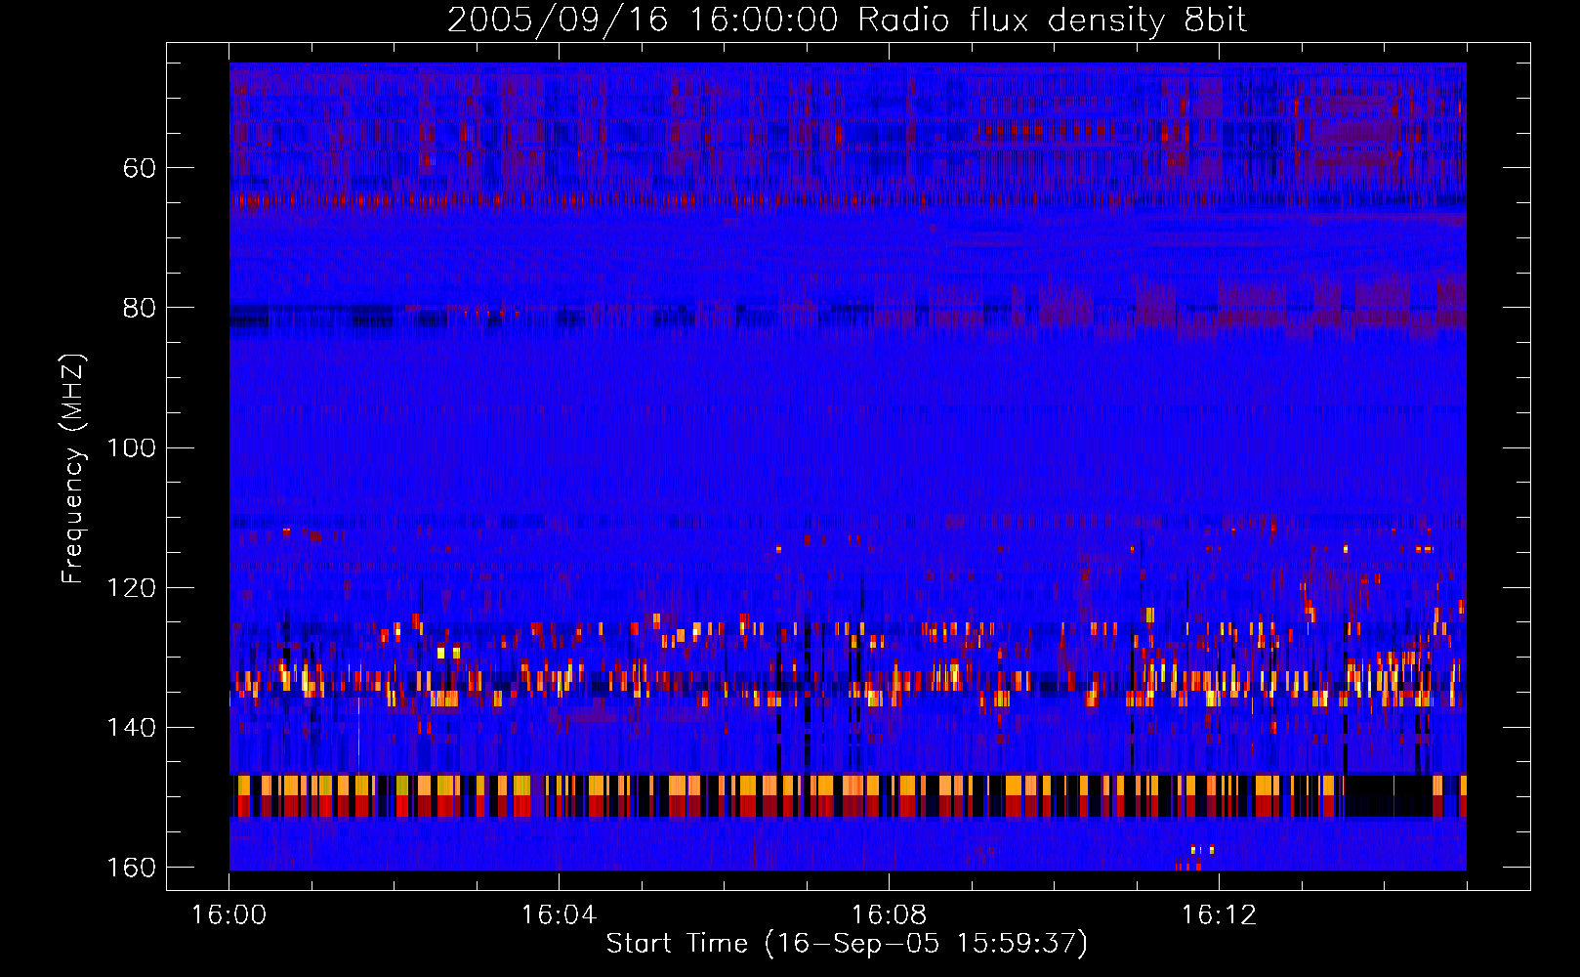Click the 16:12 time tick label
The image size is (1580, 977).
(x=1219, y=914)
